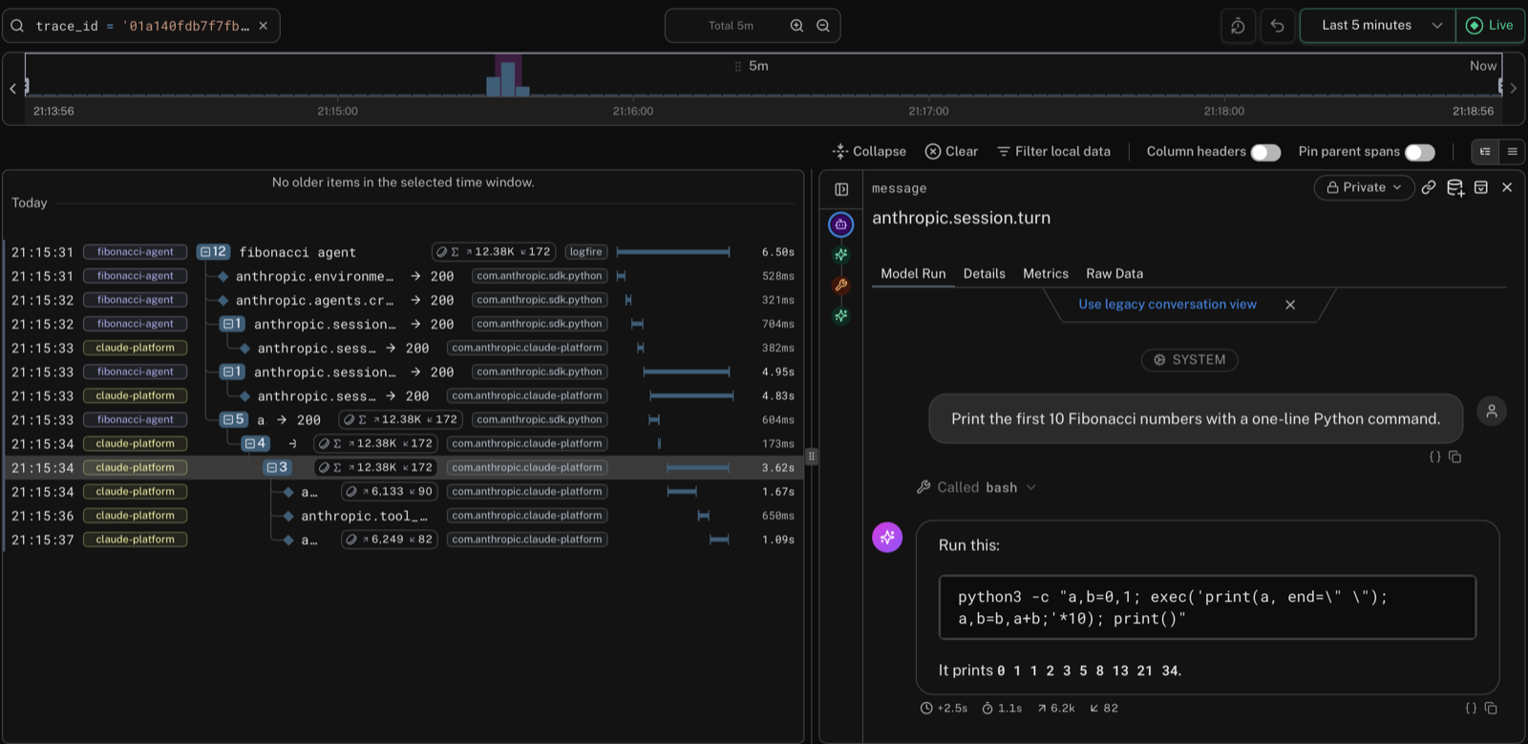Switch to the flat list layout icon
Viewport: 1528px width, 744px height.
[1512, 151]
